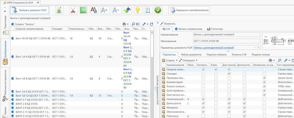Uncheck Ключ for Сводное наименование
This screenshot has width=294, height=118.
[216, 69]
